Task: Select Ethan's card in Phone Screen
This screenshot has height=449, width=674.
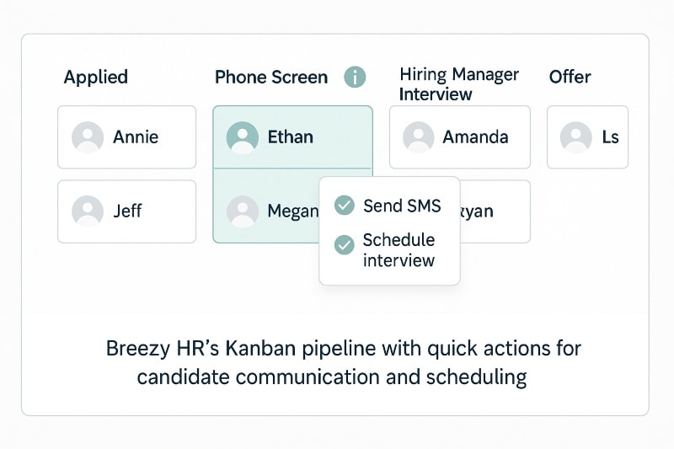Action: pyautogui.click(x=292, y=136)
